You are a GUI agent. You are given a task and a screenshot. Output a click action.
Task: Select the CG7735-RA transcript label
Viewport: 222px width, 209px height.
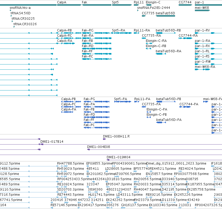click(x=152, y=36)
